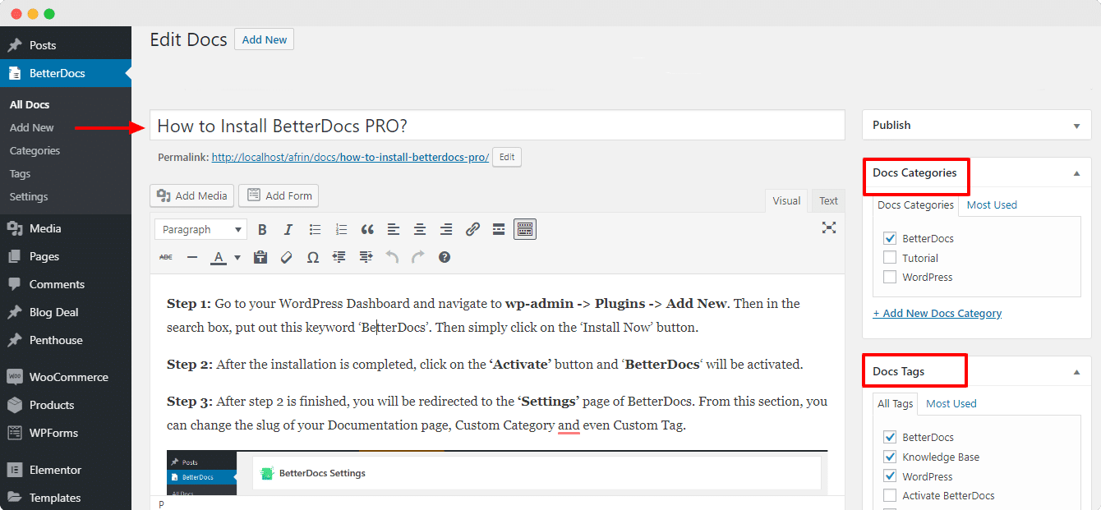
Task: Expand the Publish panel
Action: pyautogui.click(x=1076, y=126)
